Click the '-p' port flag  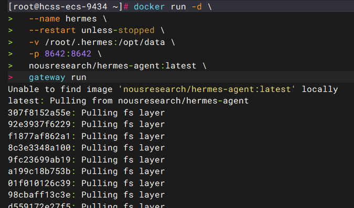click(x=34, y=54)
